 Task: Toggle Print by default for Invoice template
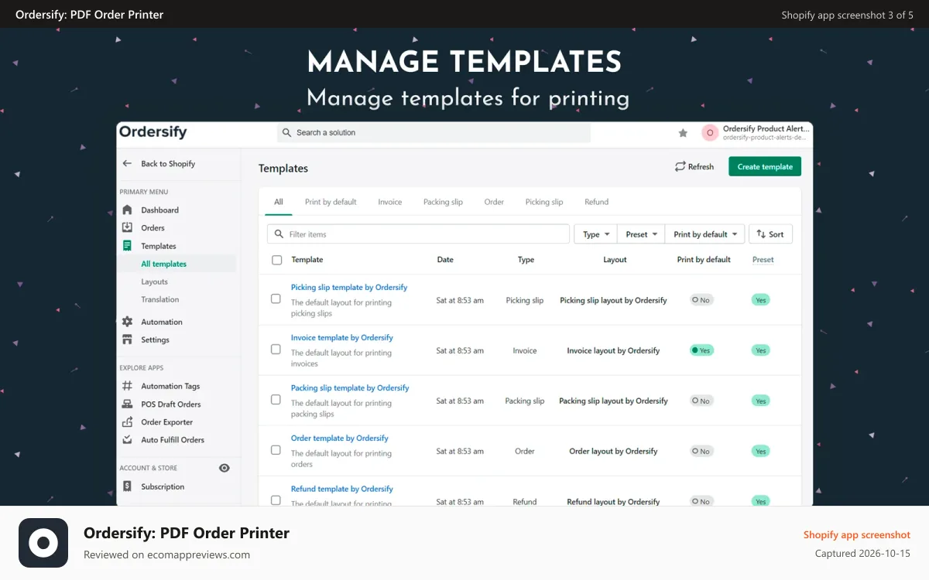[x=701, y=350]
